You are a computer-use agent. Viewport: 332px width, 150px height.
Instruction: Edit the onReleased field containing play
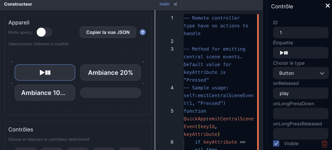click(300, 93)
